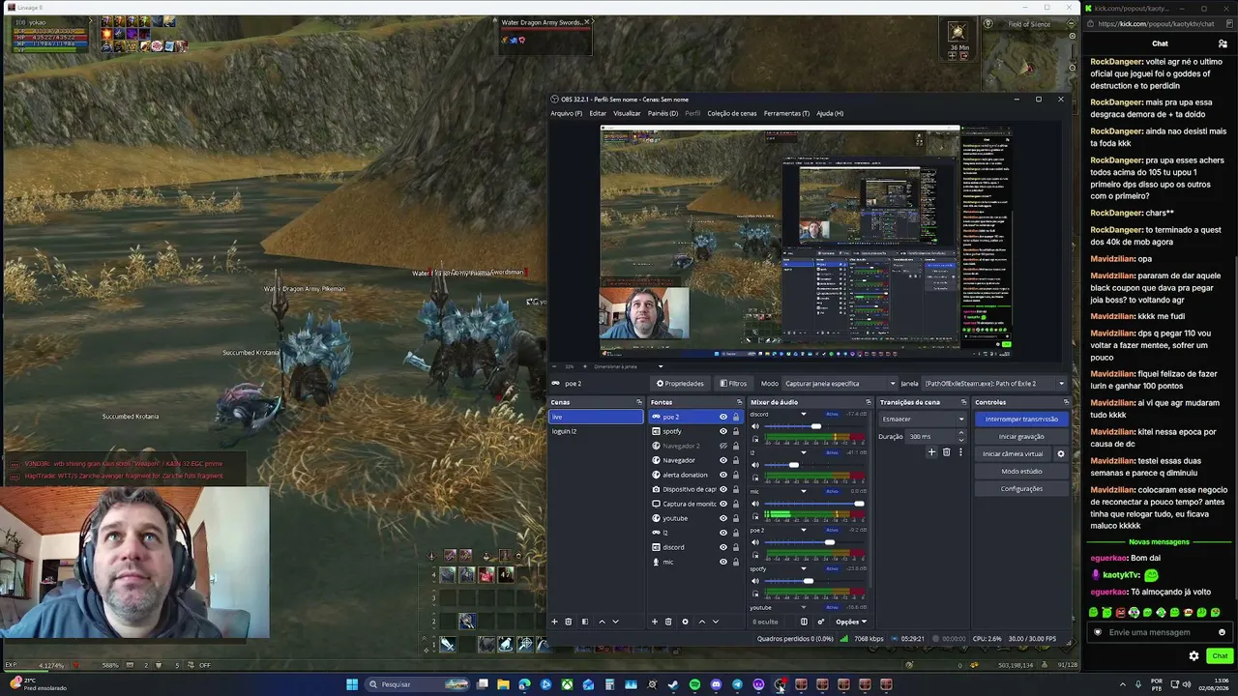Viewport: 1238px width, 696px height.
Task: Toggle mixer vertical layout icon
Action: [804, 622]
